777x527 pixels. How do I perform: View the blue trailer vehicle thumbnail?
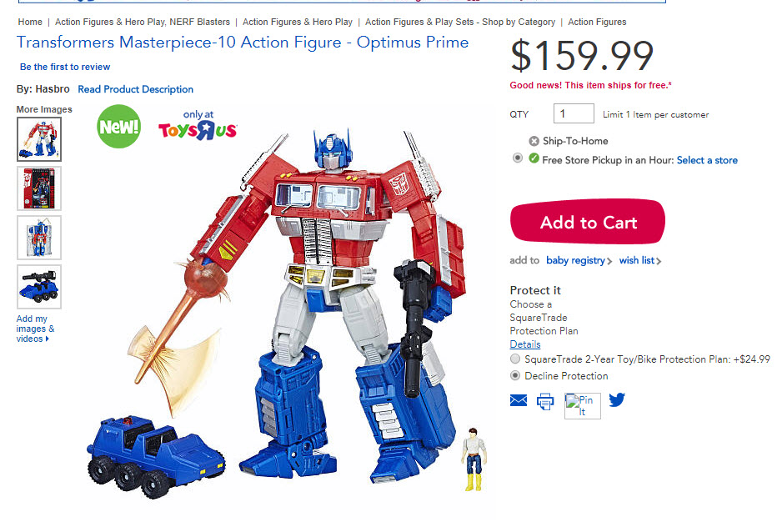[39, 287]
